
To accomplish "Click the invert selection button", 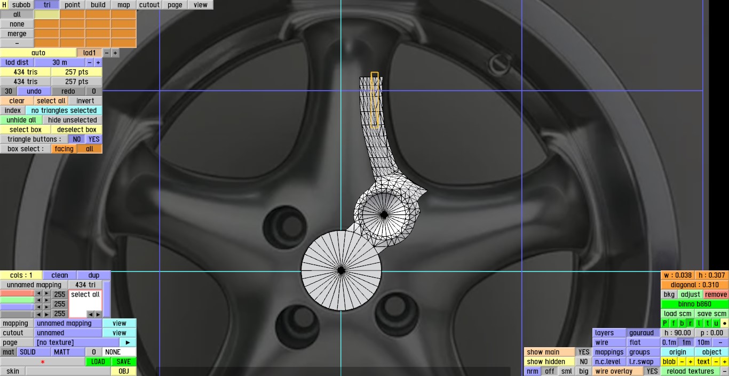I will coord(85,101).
